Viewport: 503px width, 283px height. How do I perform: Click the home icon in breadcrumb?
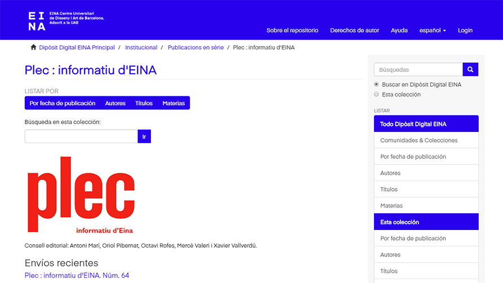[x=33, y=47]
